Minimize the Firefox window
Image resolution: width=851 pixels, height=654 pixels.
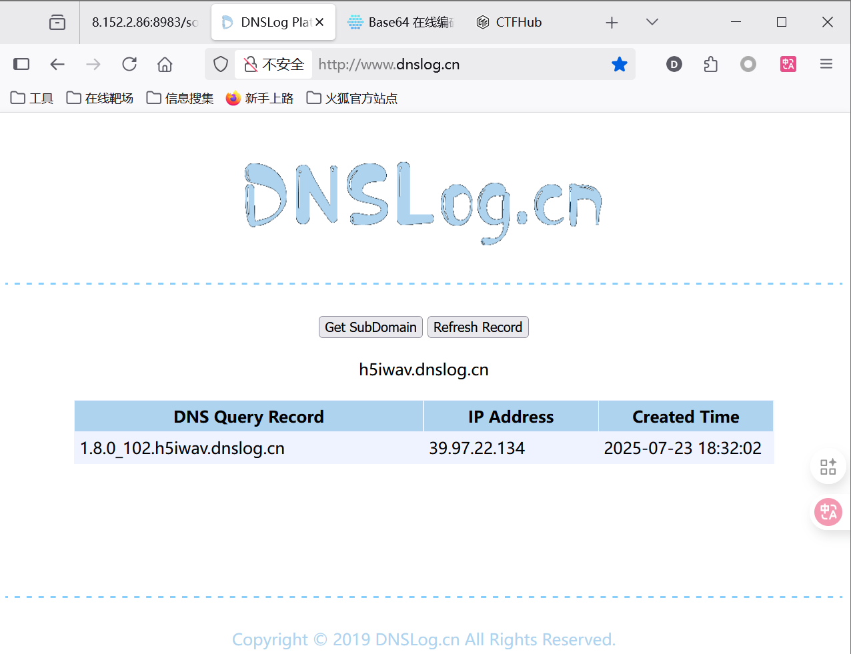pos(736,22)
